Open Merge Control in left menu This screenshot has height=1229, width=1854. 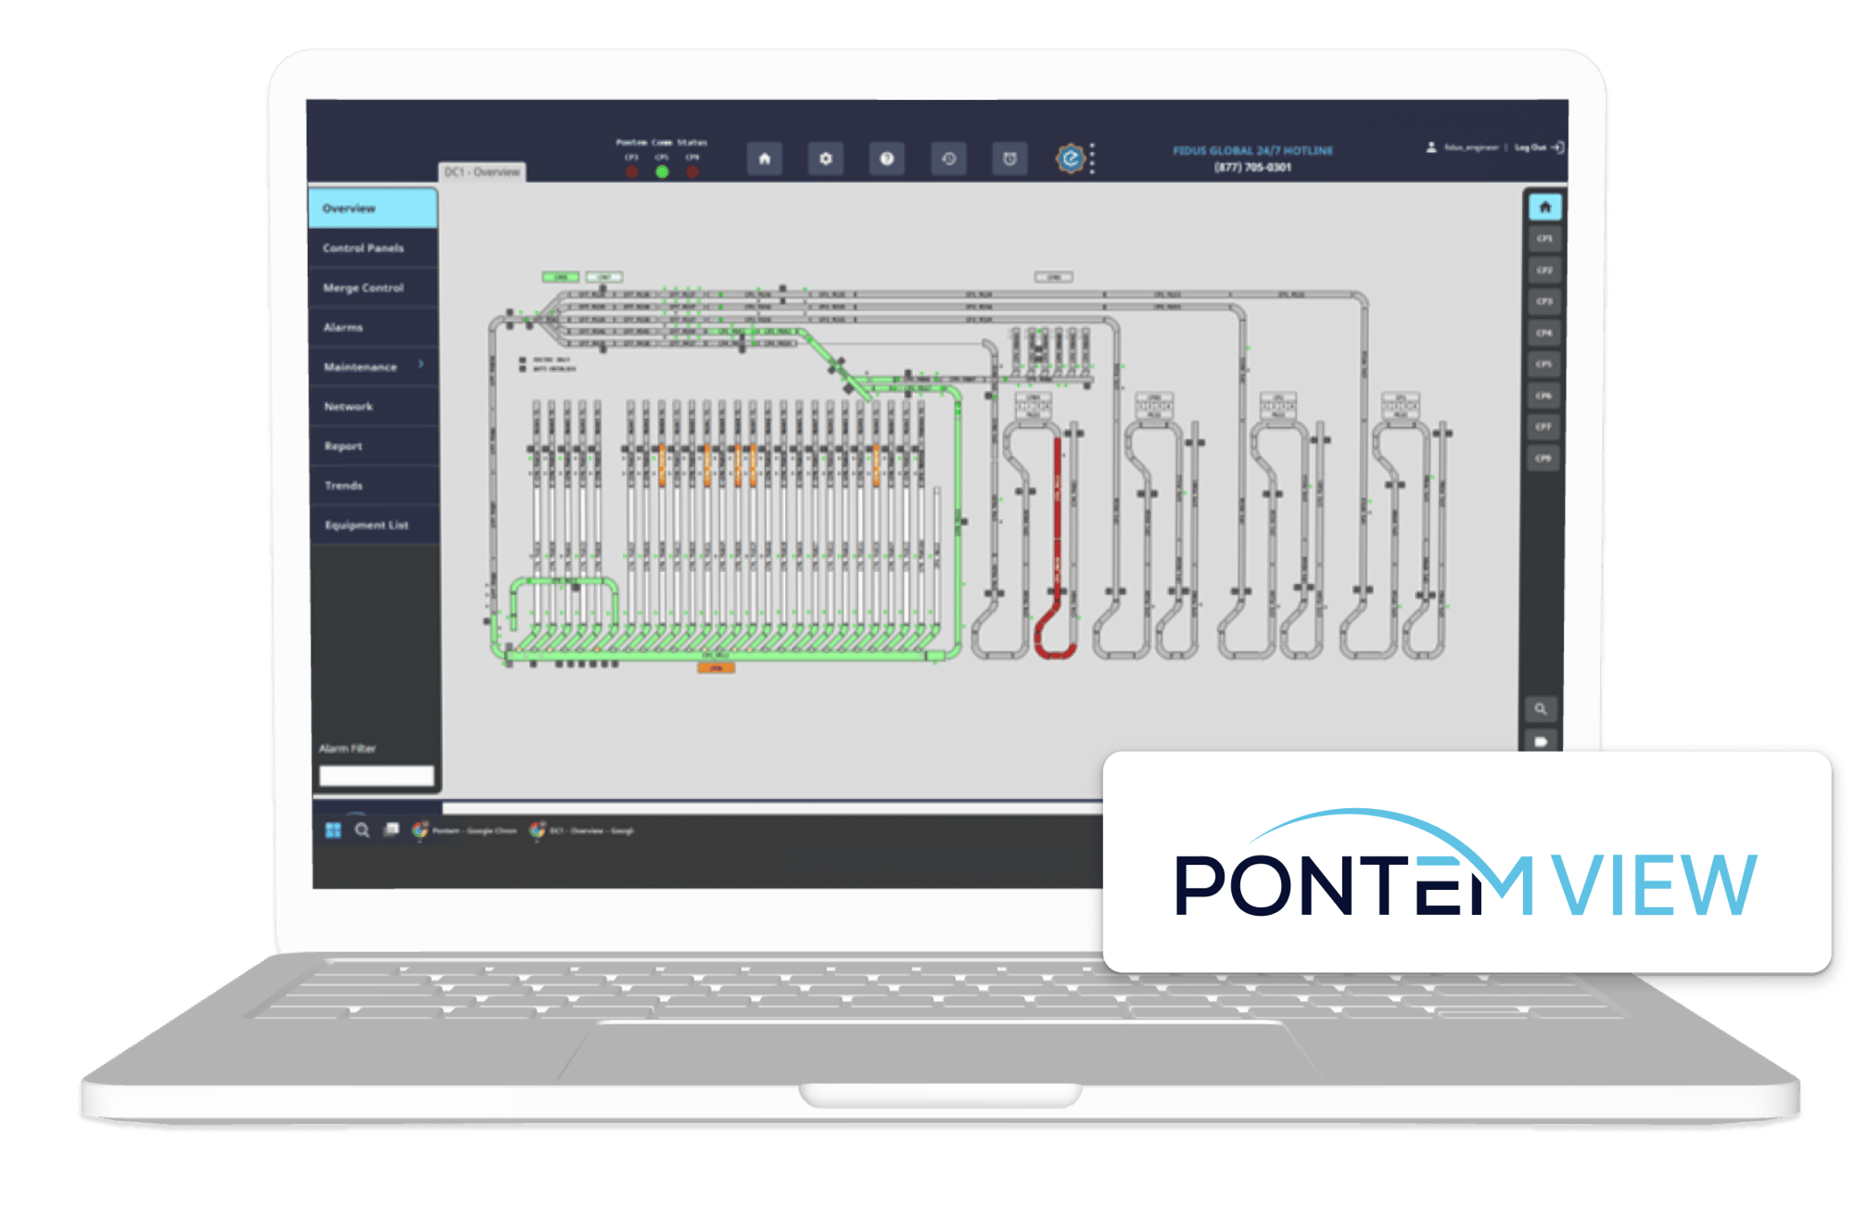pyautogui.click(x=373, y=288)
